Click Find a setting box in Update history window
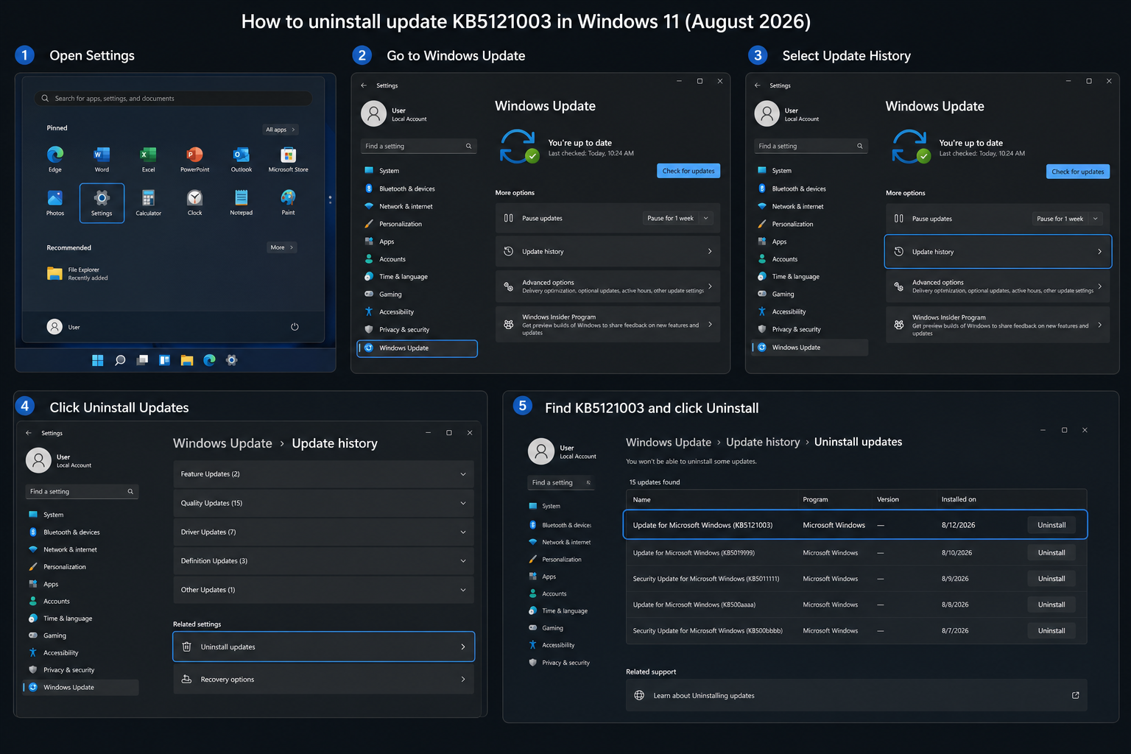1131x754 pixels. pos(82,491)
